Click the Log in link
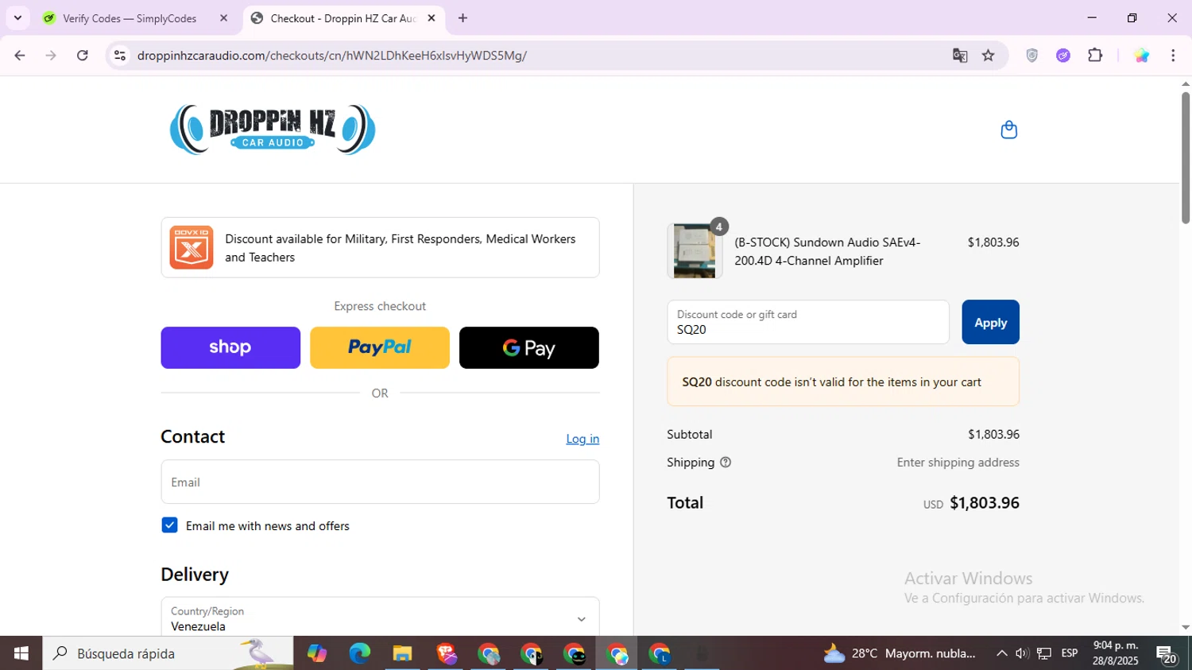The image size is (1192, 670). 582,439
